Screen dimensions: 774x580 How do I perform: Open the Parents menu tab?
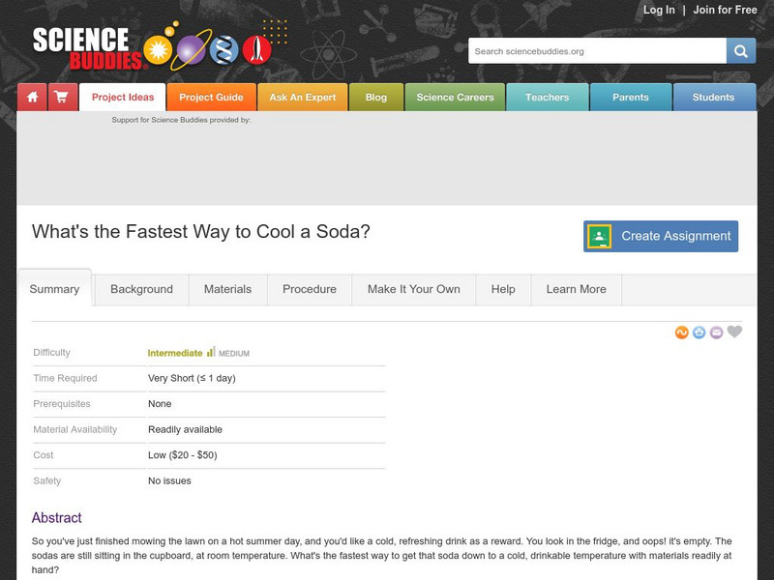pyautogui.click(x=631, y=98)
